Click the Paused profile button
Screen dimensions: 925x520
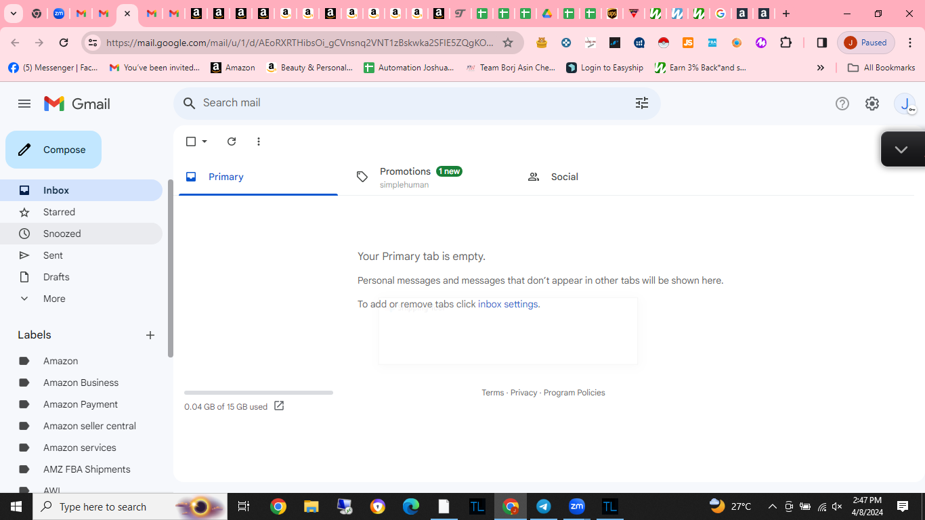867,43
